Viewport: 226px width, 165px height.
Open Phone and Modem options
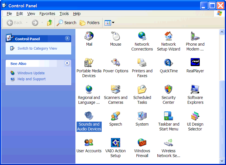pos(195,36)
